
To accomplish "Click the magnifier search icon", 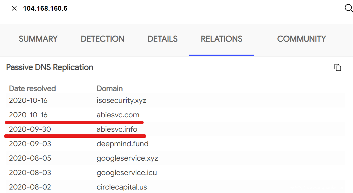I will [x=348, y=8].
